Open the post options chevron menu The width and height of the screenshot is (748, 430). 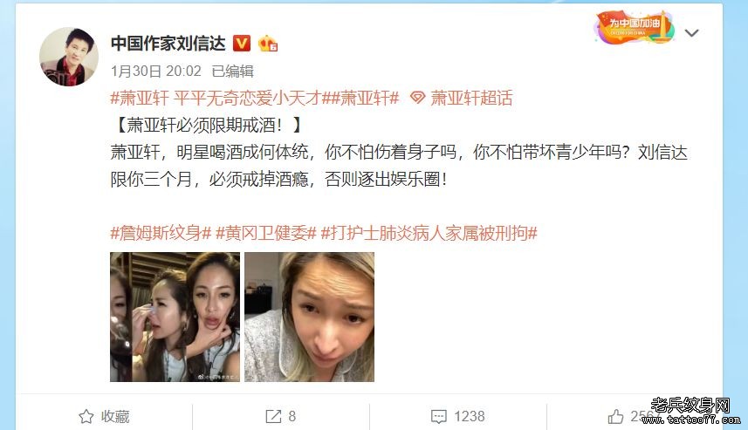coord(691,33)
